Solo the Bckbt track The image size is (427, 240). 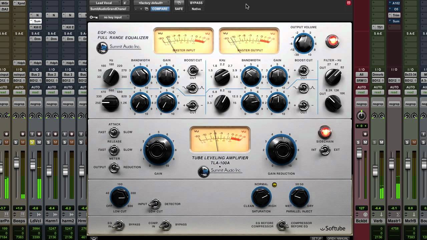point(358,142)
